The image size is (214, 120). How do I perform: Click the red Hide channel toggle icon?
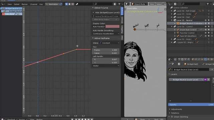pyautogui.click(x=3, y=14)
